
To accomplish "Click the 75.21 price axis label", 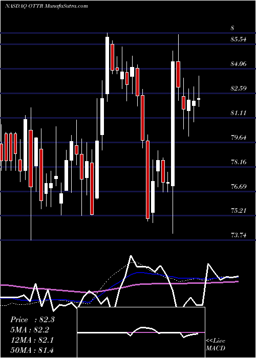I will click(x=239, y=210).
